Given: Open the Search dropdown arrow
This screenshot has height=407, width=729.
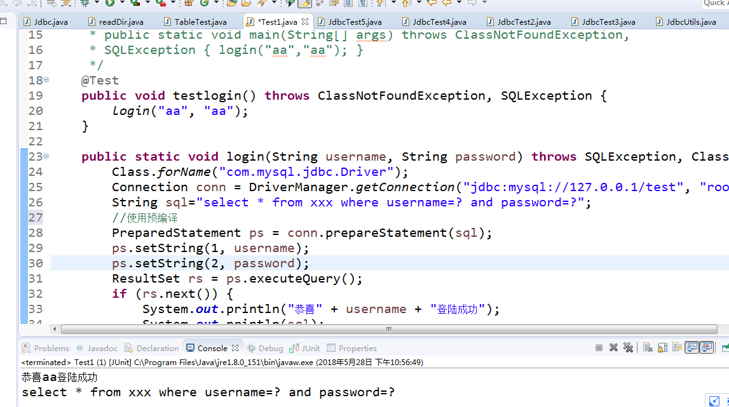Looking at the screenshot, I should click(x=274, y=3).
